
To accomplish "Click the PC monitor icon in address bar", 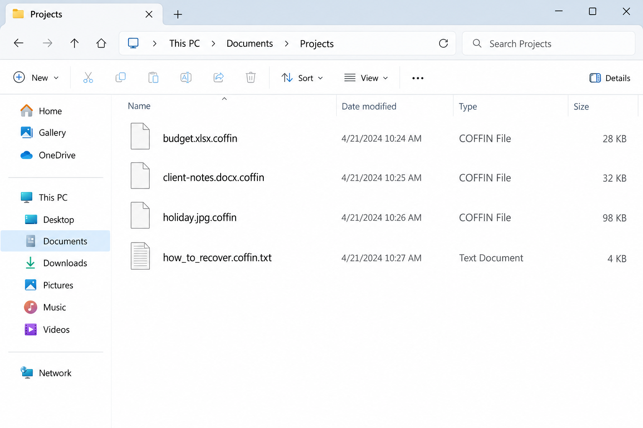I will click(x=133, y=43).
